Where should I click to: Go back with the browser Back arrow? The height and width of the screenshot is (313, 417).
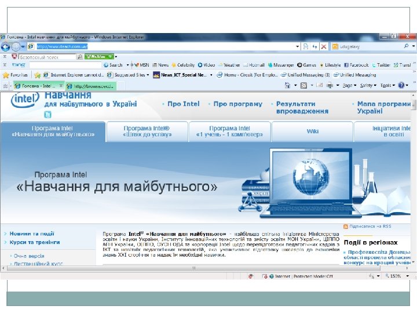(x=5, y=47)
